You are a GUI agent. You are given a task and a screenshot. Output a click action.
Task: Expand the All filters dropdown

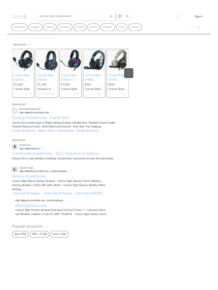[193, 27]
